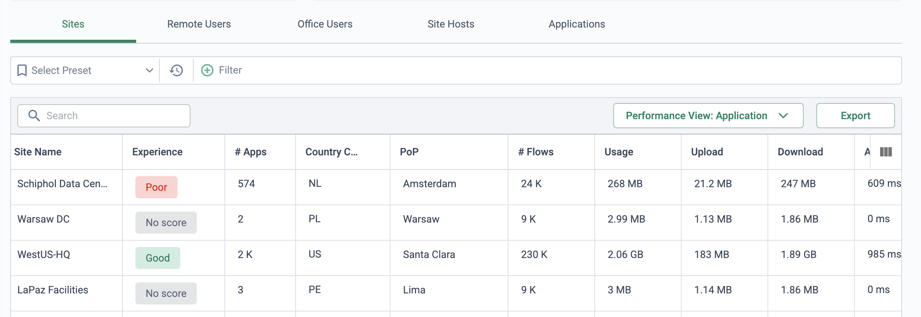Click the search magnifier icon

34,116
